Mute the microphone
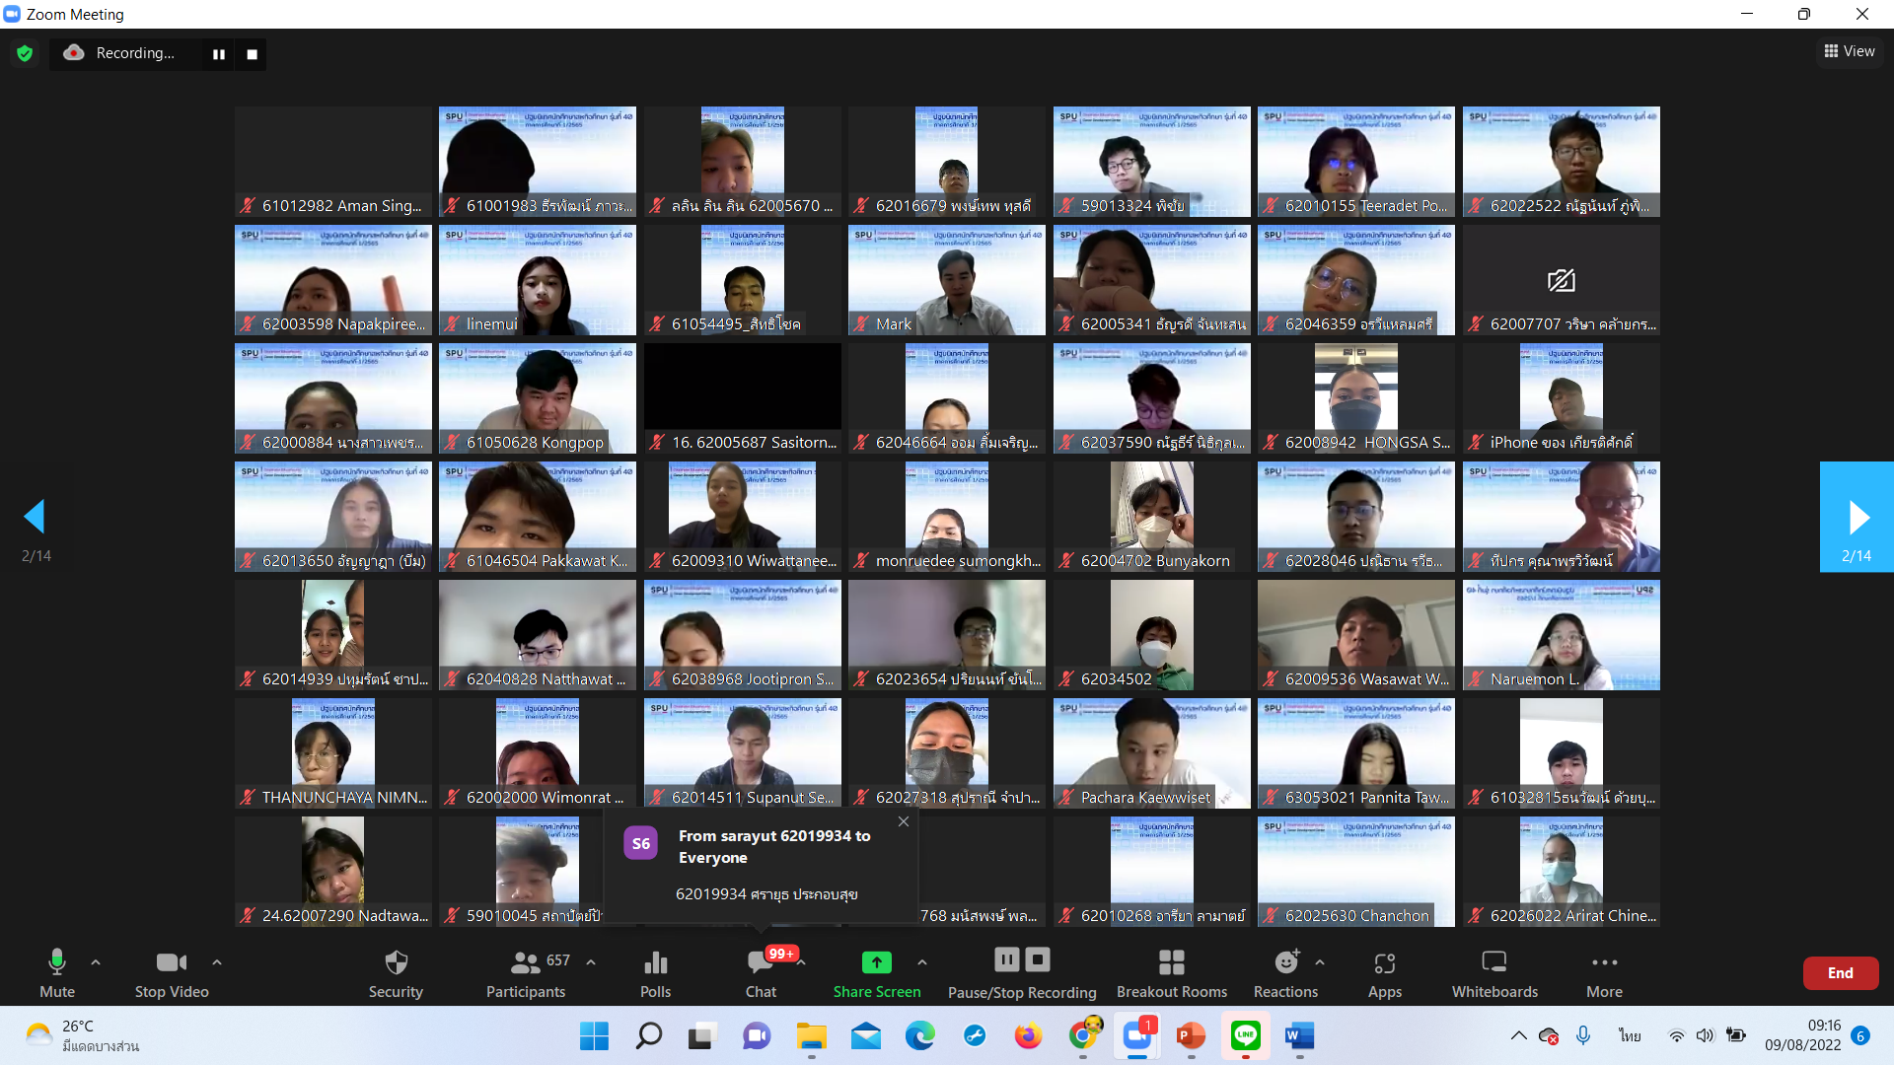Image resolution: width=1894 pixels, height=1065 pixels. coord(56,962)
